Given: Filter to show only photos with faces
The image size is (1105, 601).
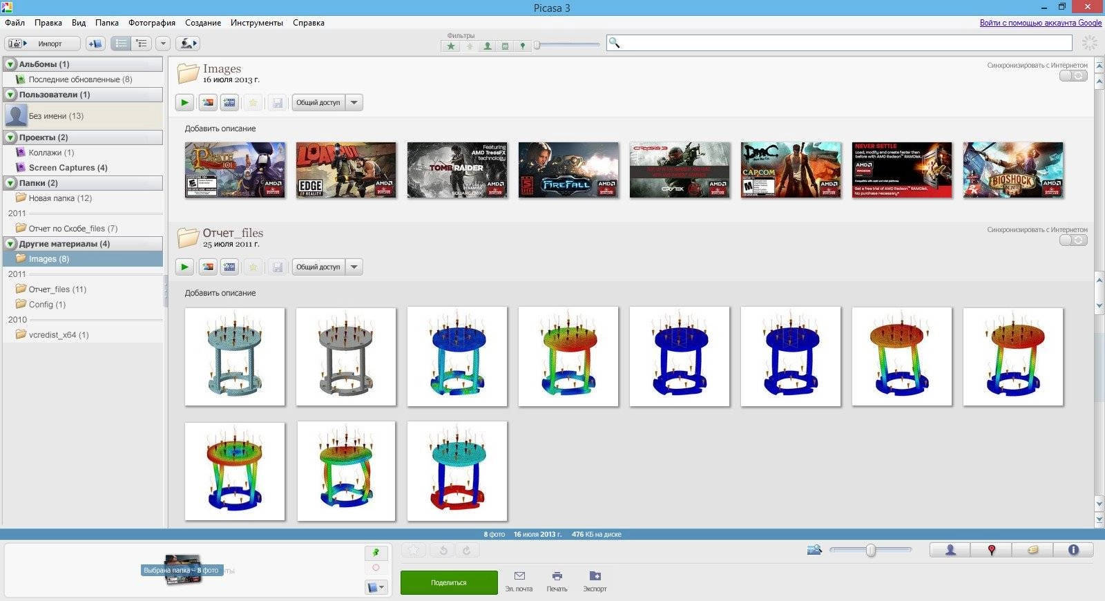Looking at the screenshot, I should pos(488,46).
